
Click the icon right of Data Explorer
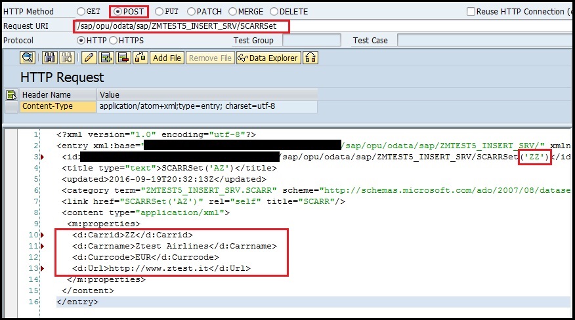tap(310, 58)
